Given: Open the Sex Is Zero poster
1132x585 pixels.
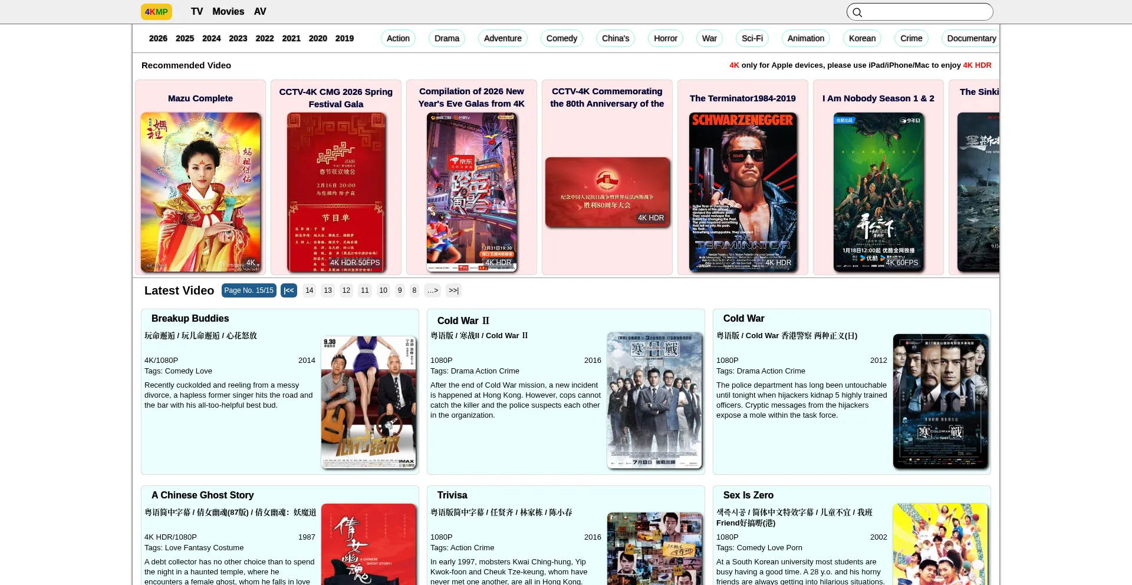Looking at the screenshot, I should 940,544.
